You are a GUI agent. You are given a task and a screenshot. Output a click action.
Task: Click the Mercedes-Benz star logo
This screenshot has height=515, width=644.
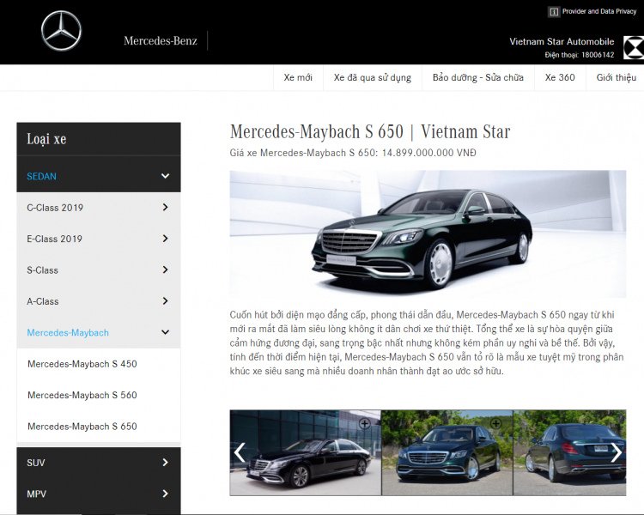[61, 30]
